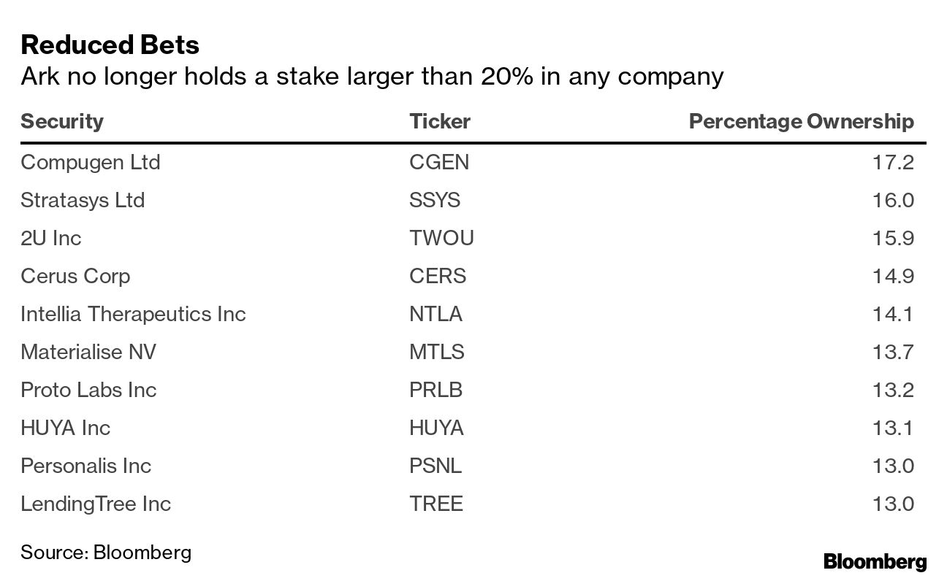Screen dimensions: 947x581
Task: Click the Ticker column header
Action: 439,121
